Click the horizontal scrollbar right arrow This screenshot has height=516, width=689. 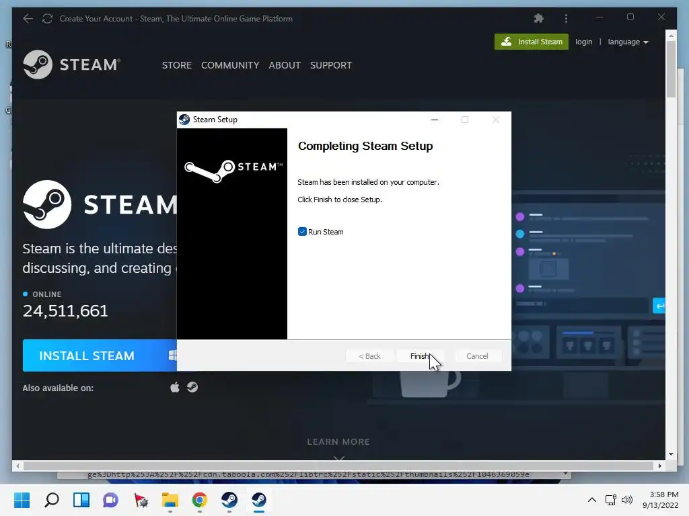coord(659,466)
